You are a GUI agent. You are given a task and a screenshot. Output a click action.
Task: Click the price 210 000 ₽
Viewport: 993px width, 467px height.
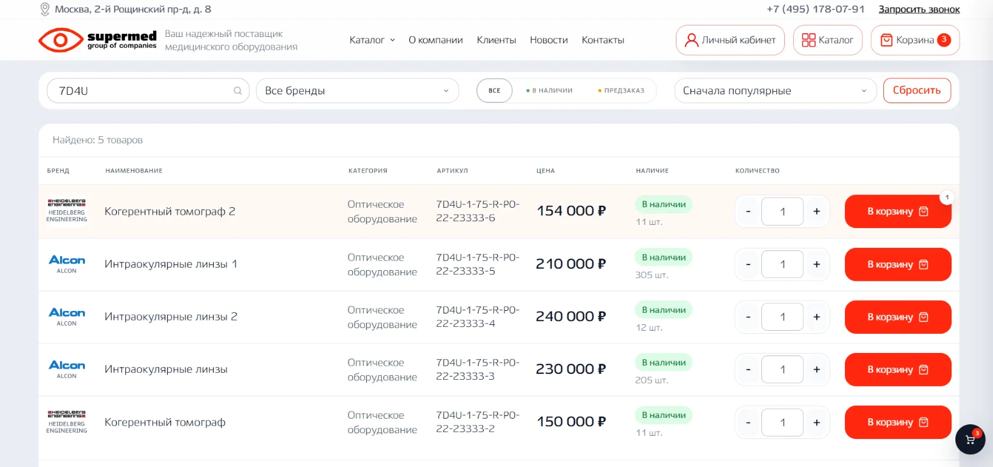point(571,264)
